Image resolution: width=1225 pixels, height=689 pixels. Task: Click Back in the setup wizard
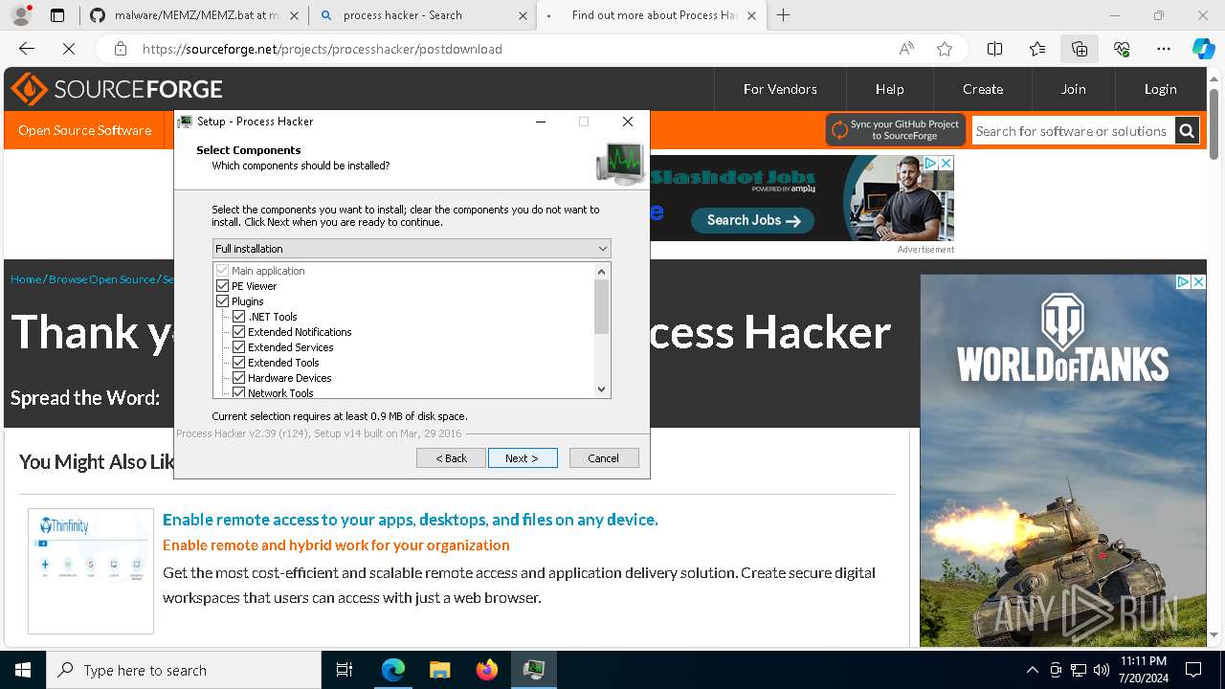point(451,458)
